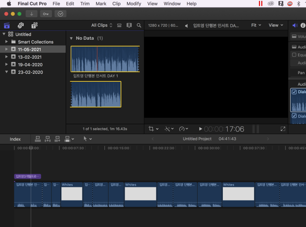Click the Bluetooth status icon
This screenshot has width=306, height=227.
[298, 4]
